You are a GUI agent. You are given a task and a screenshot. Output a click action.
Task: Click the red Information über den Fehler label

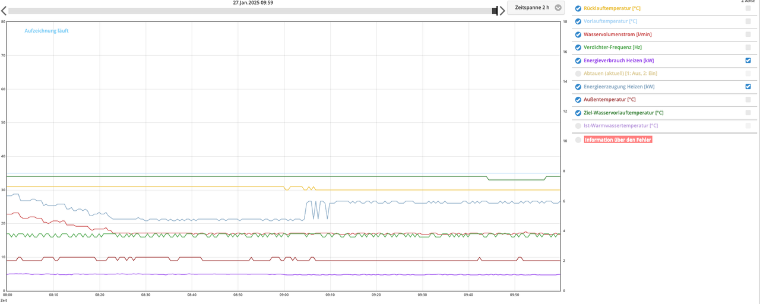(618, 140)
